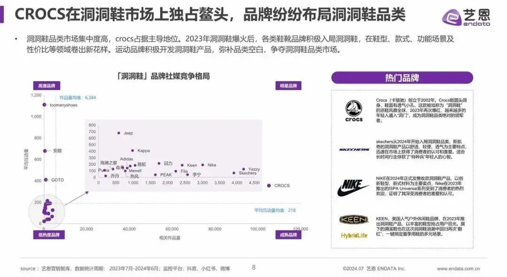
Task: Select the Skechers data point in the inset chart
Action: click(x=234, y=173)
